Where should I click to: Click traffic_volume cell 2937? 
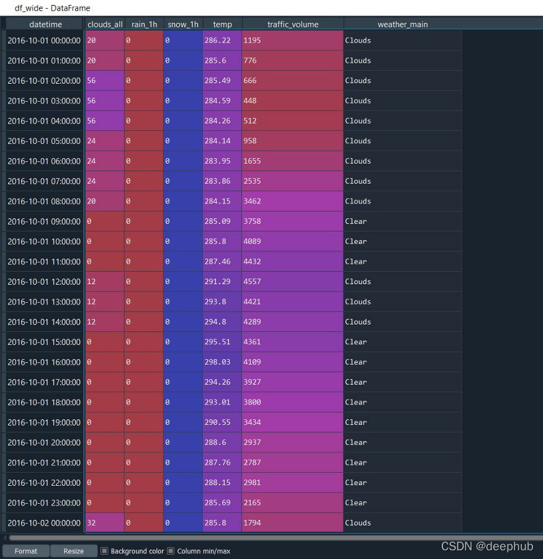292,442
